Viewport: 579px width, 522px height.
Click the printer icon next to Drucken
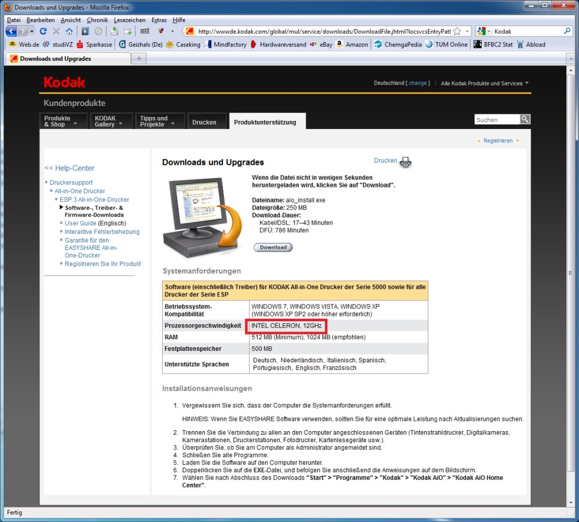click(x=405, y=162)
